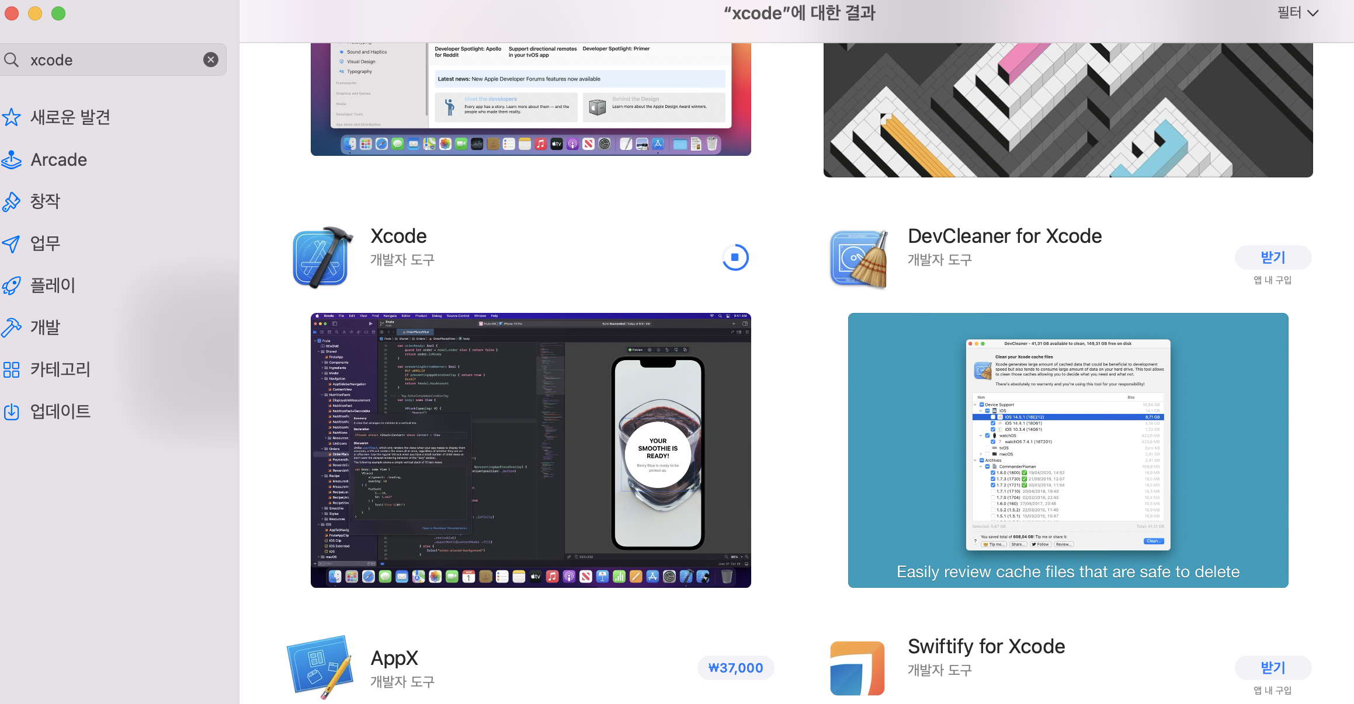Screen dimensions: 1354x704
Task: Buy AppX for ₩37,000
Action: pos(735,668)
